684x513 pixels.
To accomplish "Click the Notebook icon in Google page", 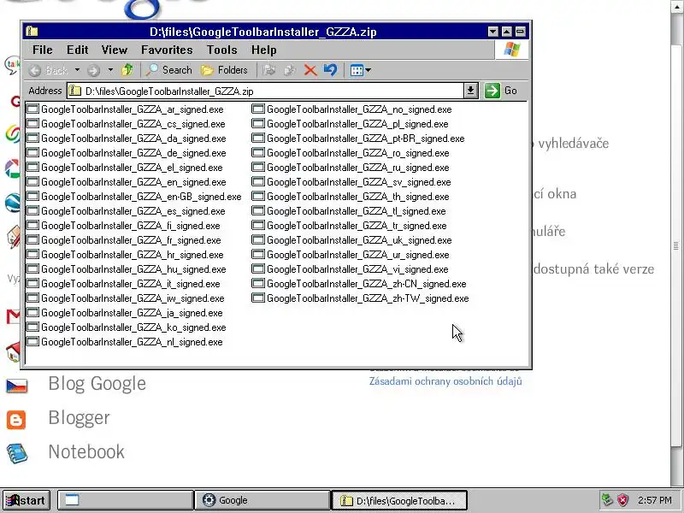I will tap(17, 453).
